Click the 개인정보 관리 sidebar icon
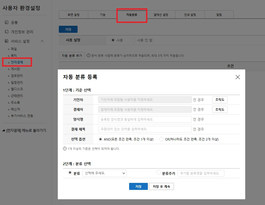 tap(7, 32)
